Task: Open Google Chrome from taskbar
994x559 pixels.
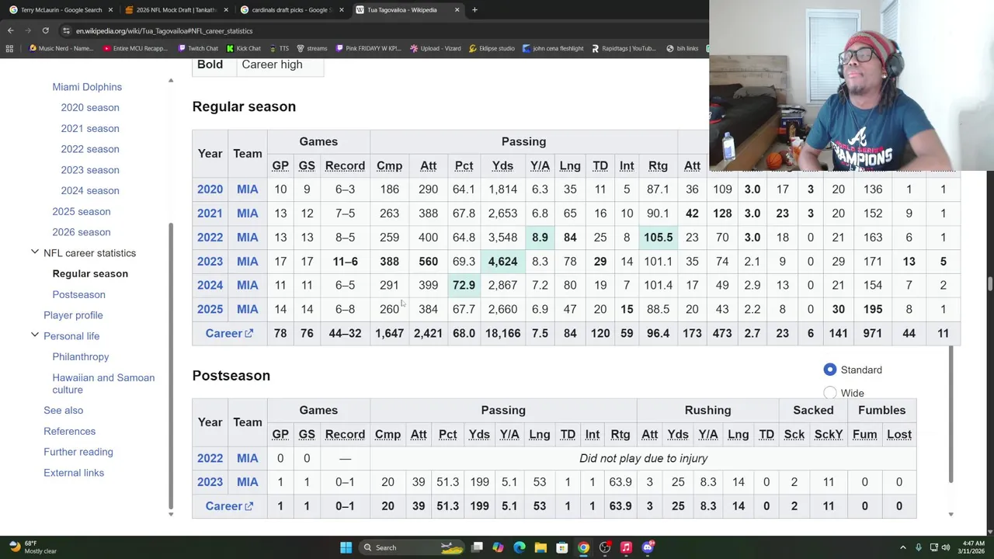Action: pos(583,547)
